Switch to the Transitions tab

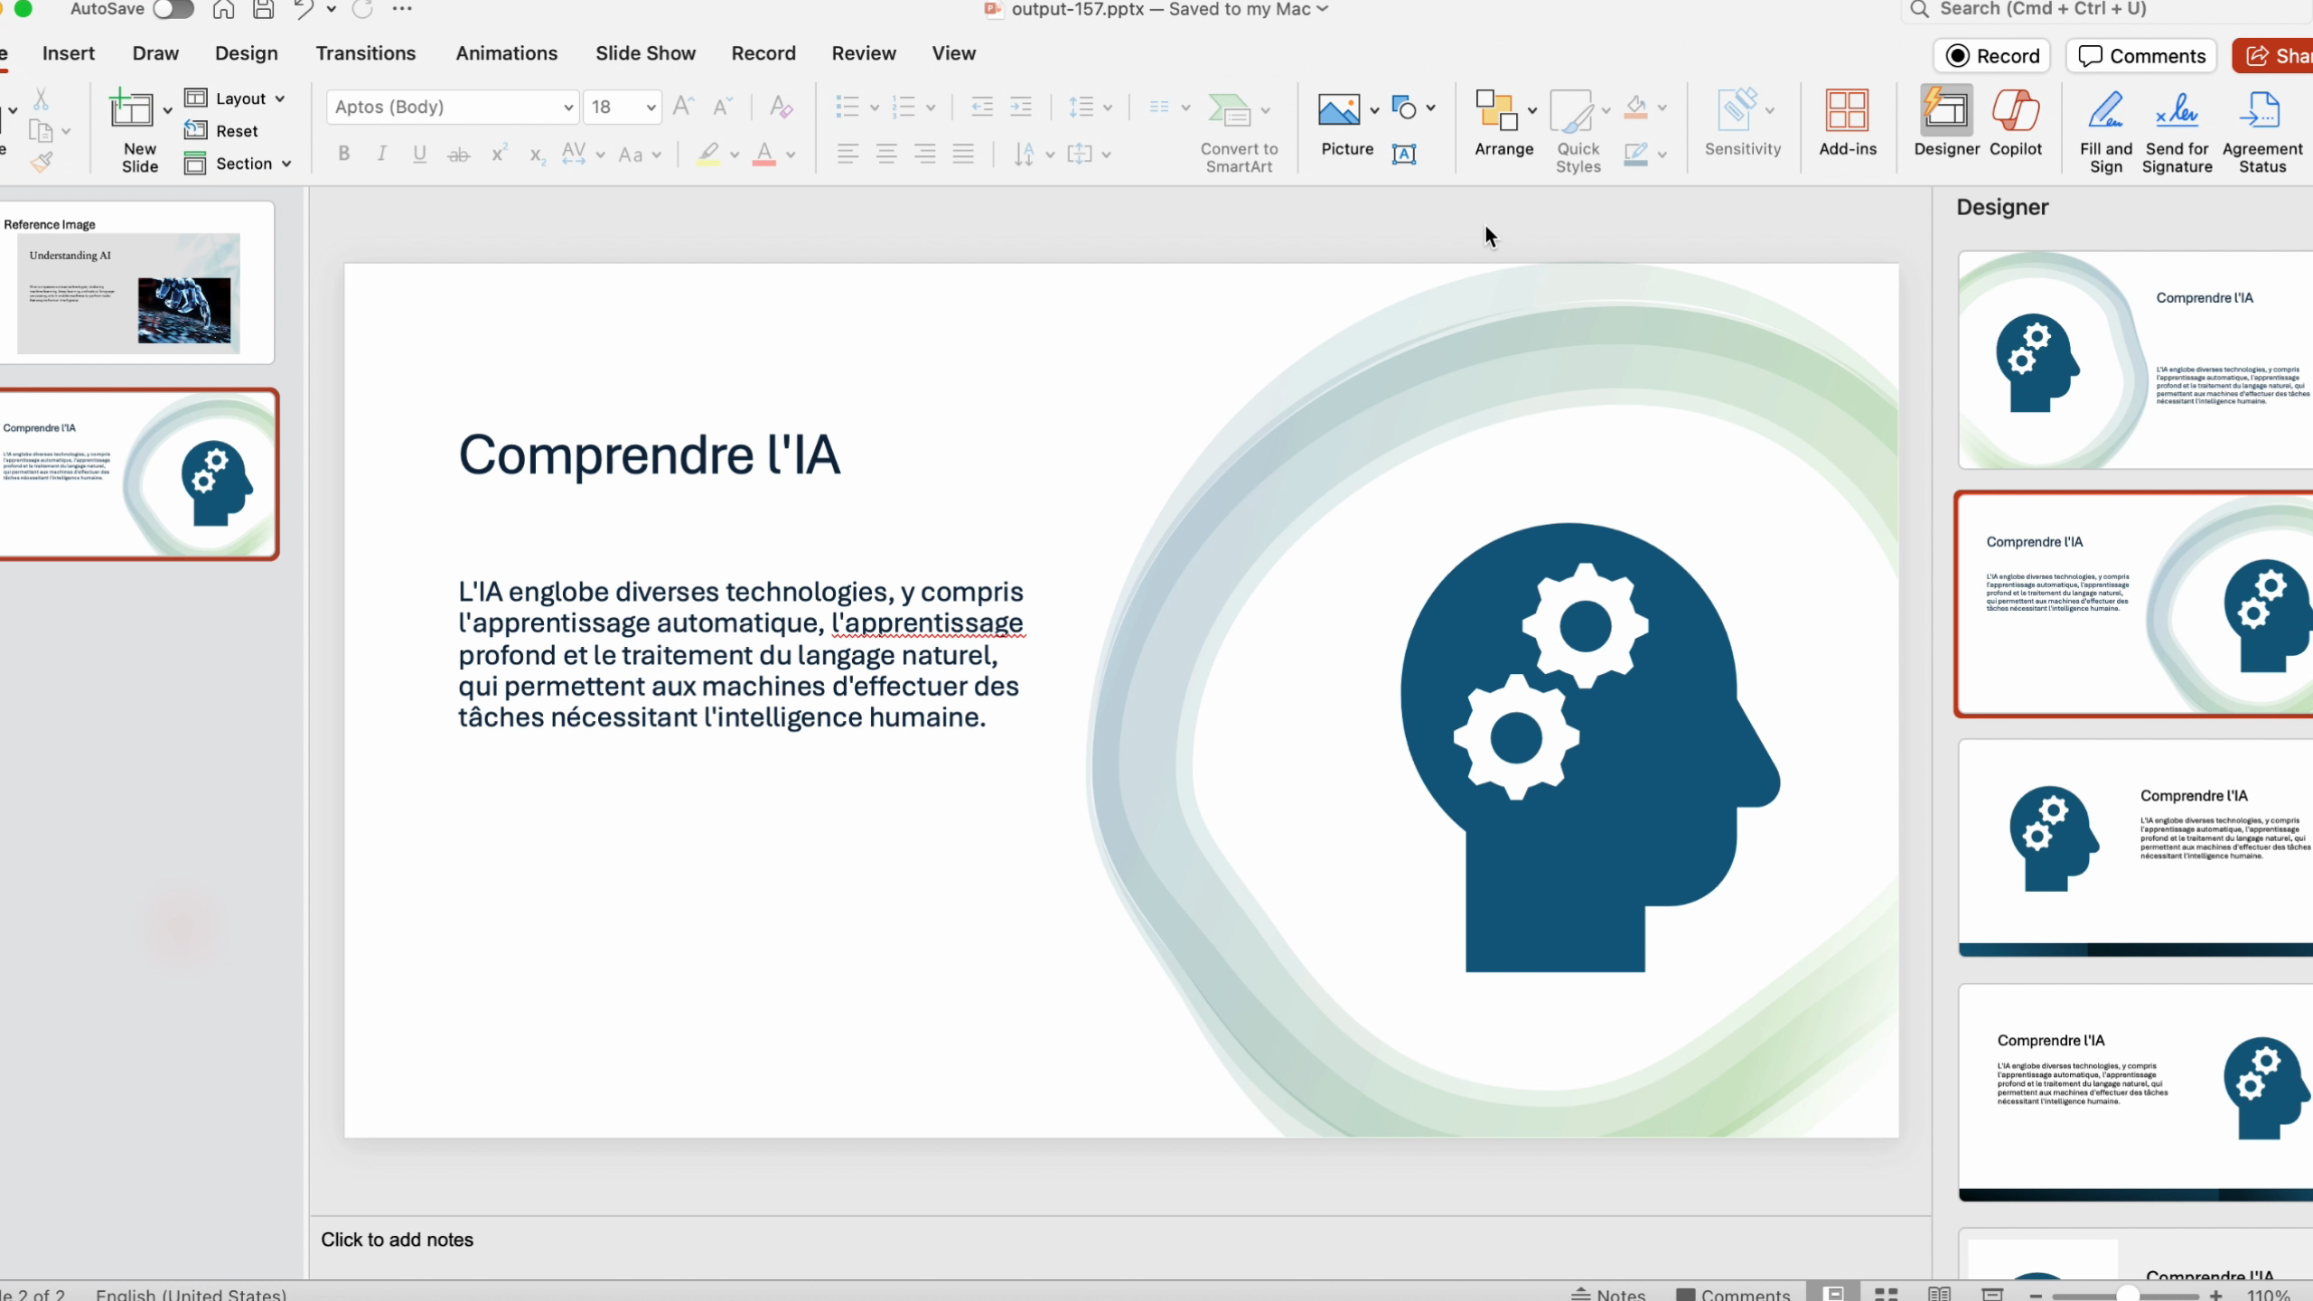point(365,53)
